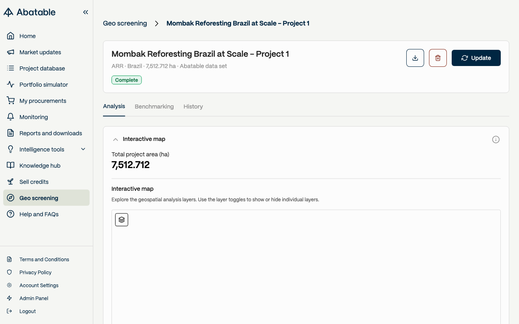Viewport: 519px width, 324px height.
Task: Open the Benchmarking tab
Action: click(154, 107)
